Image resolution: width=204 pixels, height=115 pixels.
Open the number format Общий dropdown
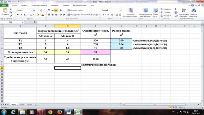(120, 10)
